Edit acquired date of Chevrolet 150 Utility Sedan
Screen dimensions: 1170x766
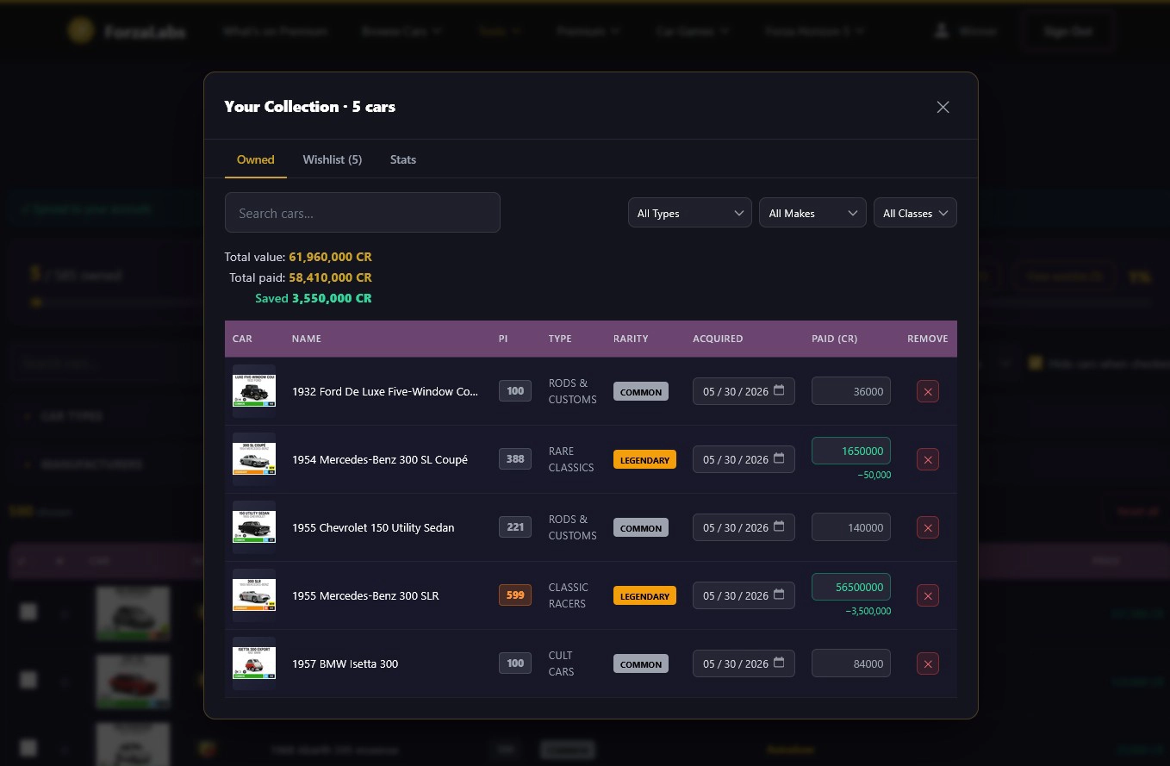(x=744, y=527)
